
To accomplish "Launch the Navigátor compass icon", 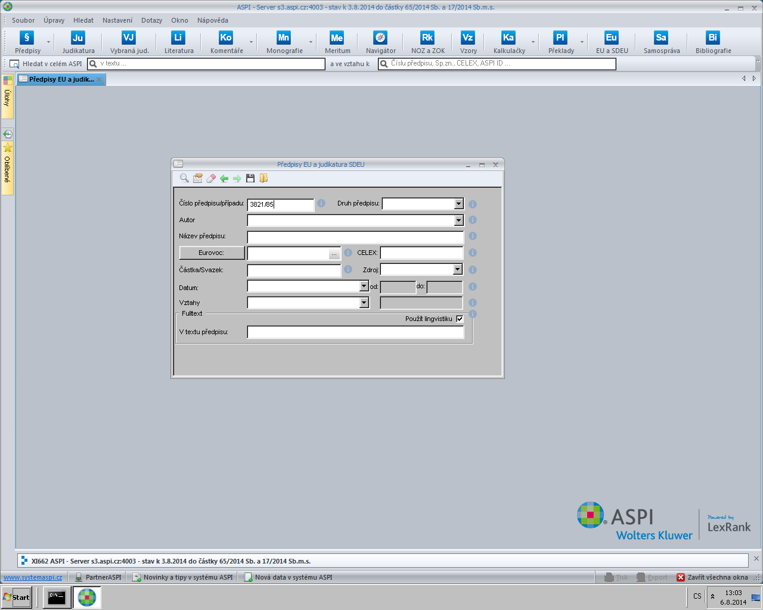I will pos(380,38).
